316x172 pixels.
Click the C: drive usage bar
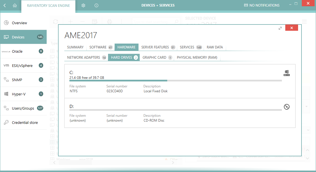click(x=175, y=81)
